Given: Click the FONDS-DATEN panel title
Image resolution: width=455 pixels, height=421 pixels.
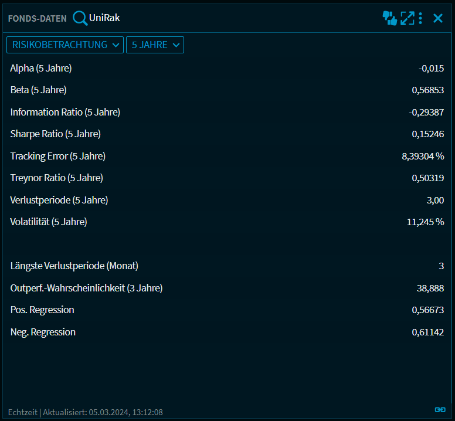Looking at the screenshot, I should coord(38,19).
